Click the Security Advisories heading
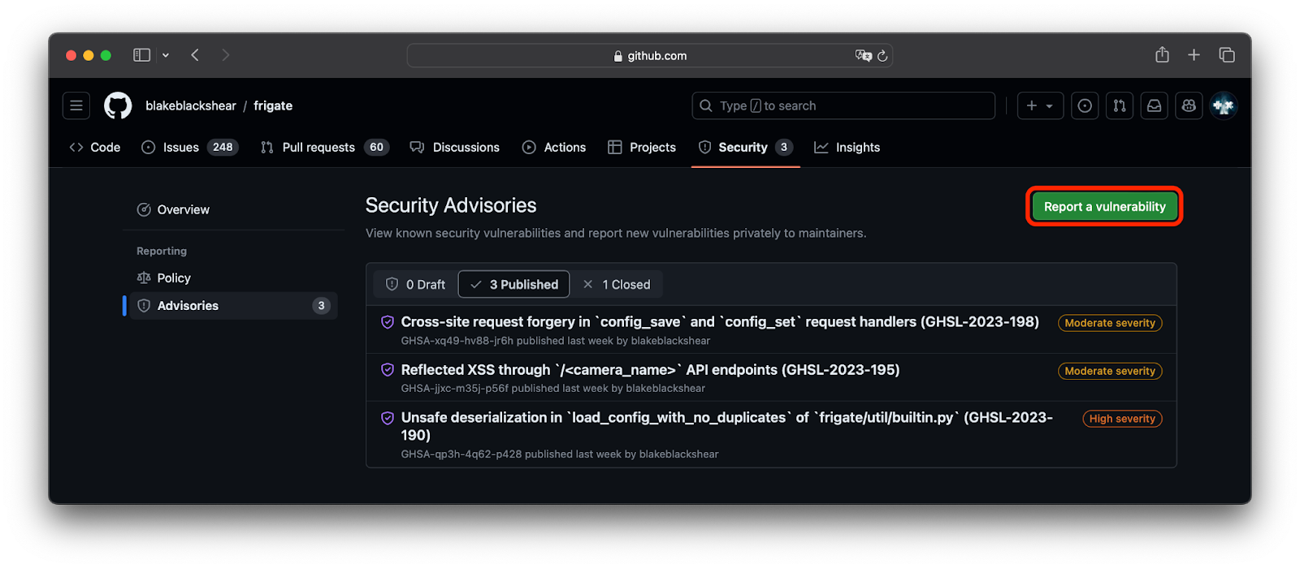 451,205
